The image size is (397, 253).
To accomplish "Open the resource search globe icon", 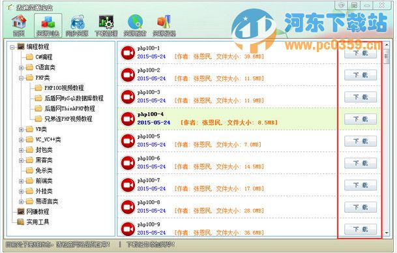I will 135,22.
